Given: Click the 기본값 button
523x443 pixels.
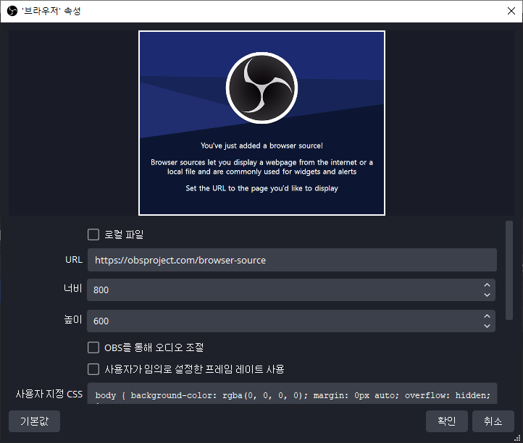Looking at the screenshot, I should (34, 421).
